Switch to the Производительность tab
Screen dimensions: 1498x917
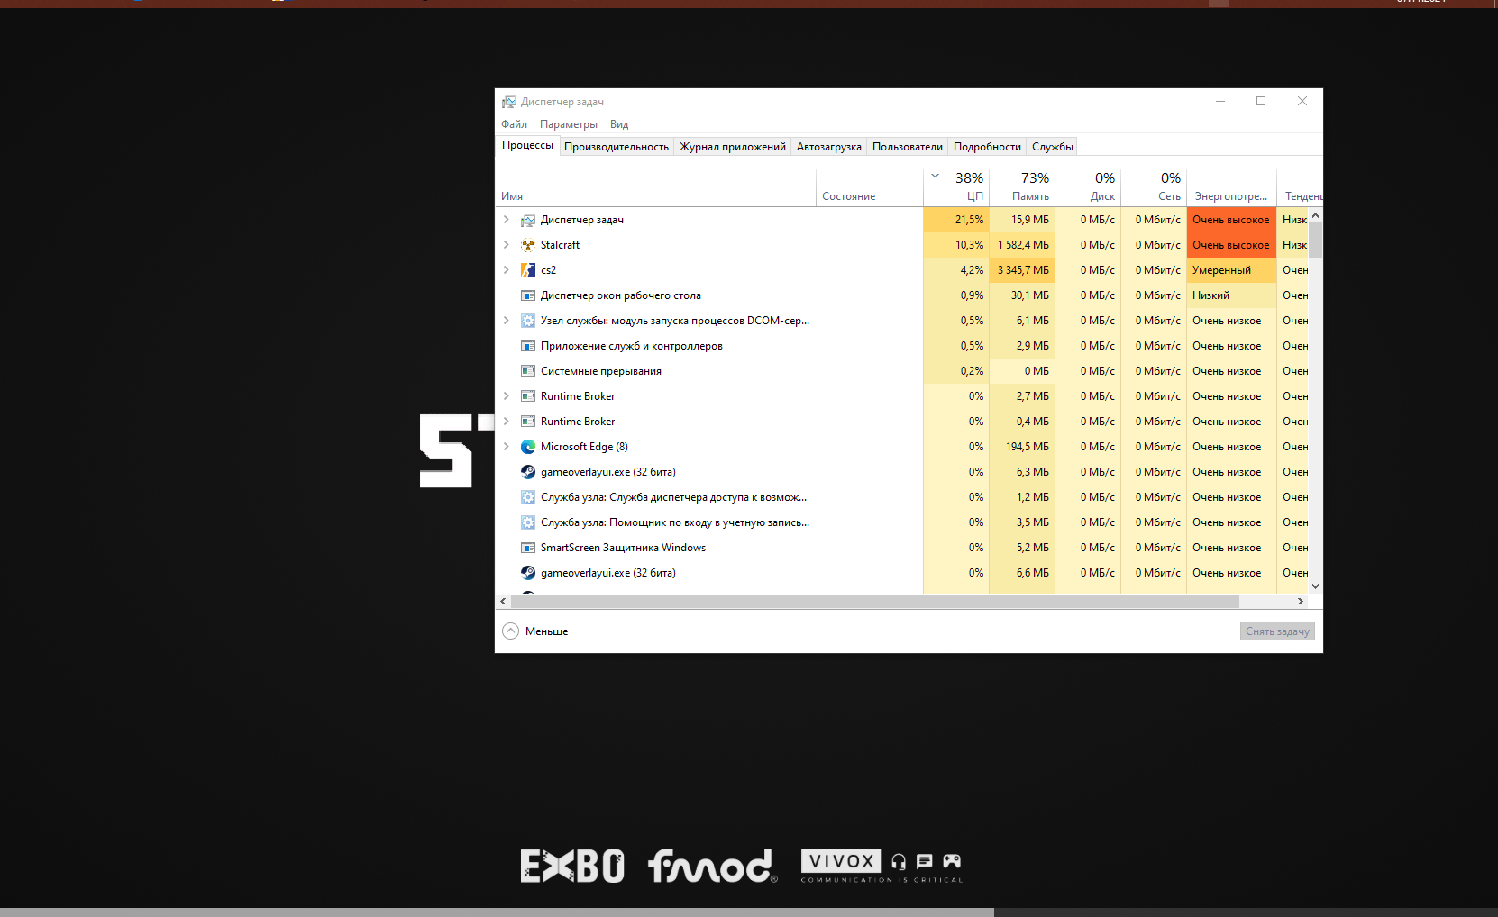tap(617, 147)
